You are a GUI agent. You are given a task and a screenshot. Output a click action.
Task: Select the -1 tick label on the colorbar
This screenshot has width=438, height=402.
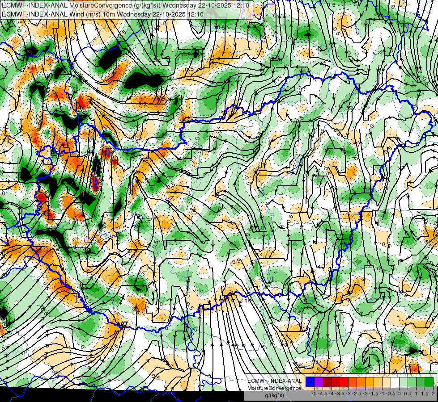tap(382, 394)
